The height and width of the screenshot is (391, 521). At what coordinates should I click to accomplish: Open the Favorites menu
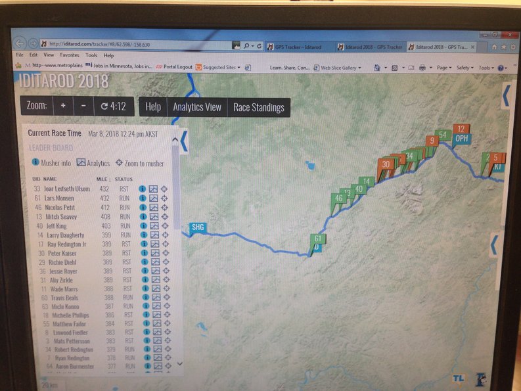(70, 56)
